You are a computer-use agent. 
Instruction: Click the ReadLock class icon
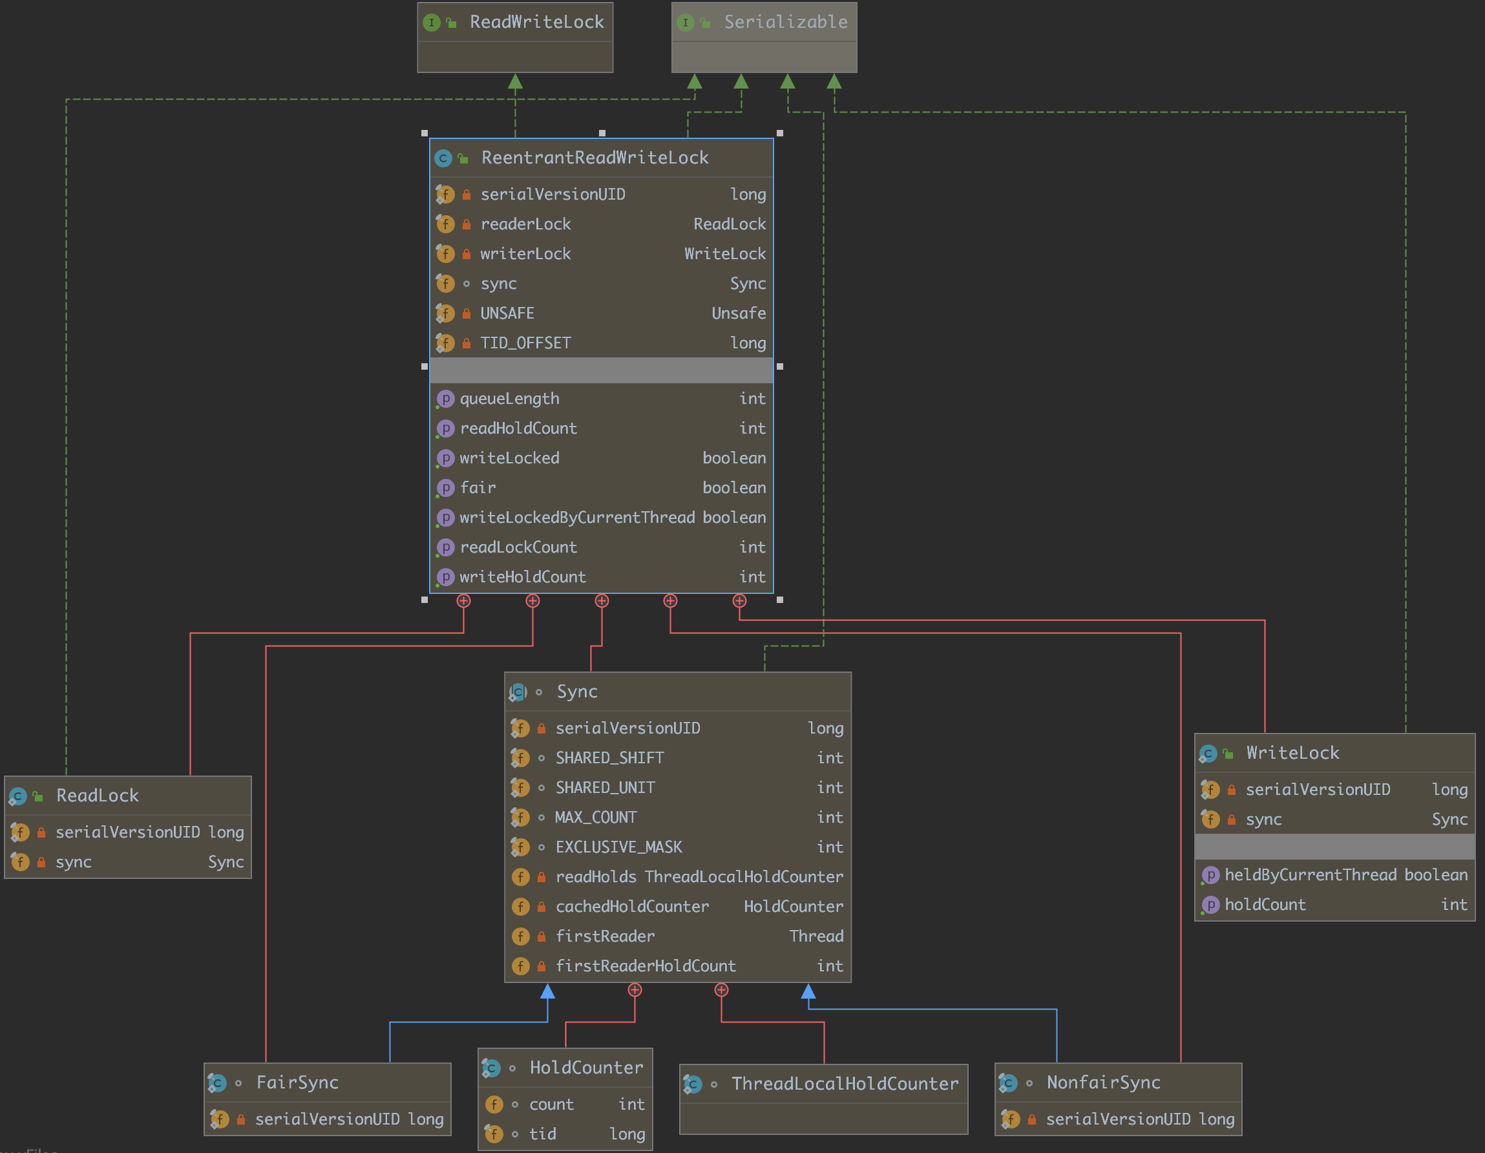[x=17, y=796]
